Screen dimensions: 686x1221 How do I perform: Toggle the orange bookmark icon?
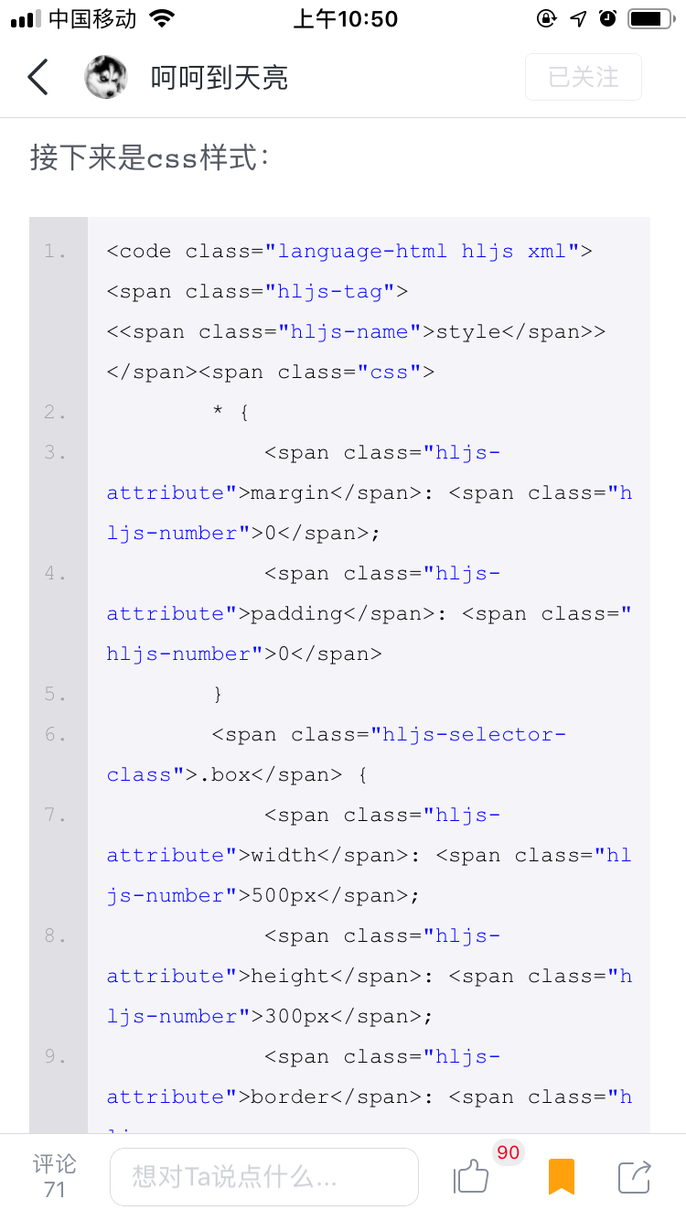(x=561, y=1177)
